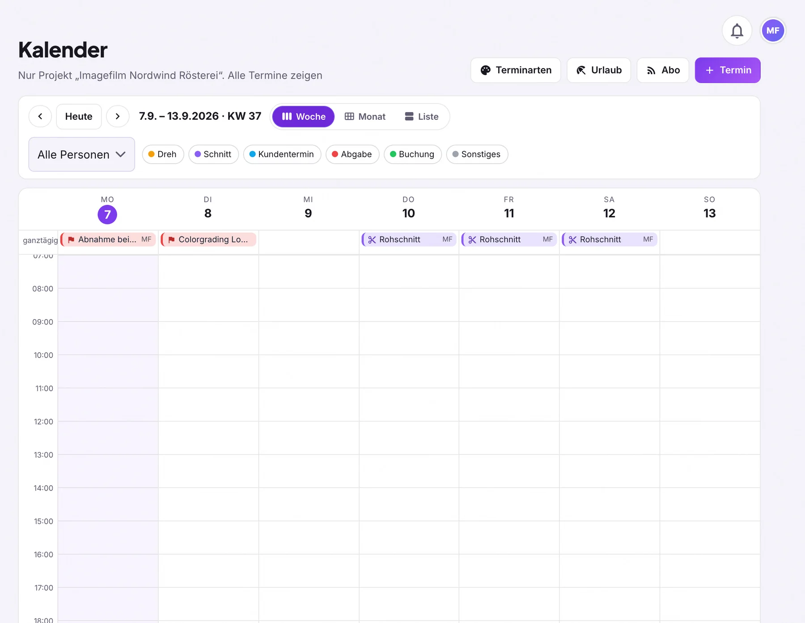Switch to Monat view
This screenshot has height=623, width=805.
tap(365, 117)
